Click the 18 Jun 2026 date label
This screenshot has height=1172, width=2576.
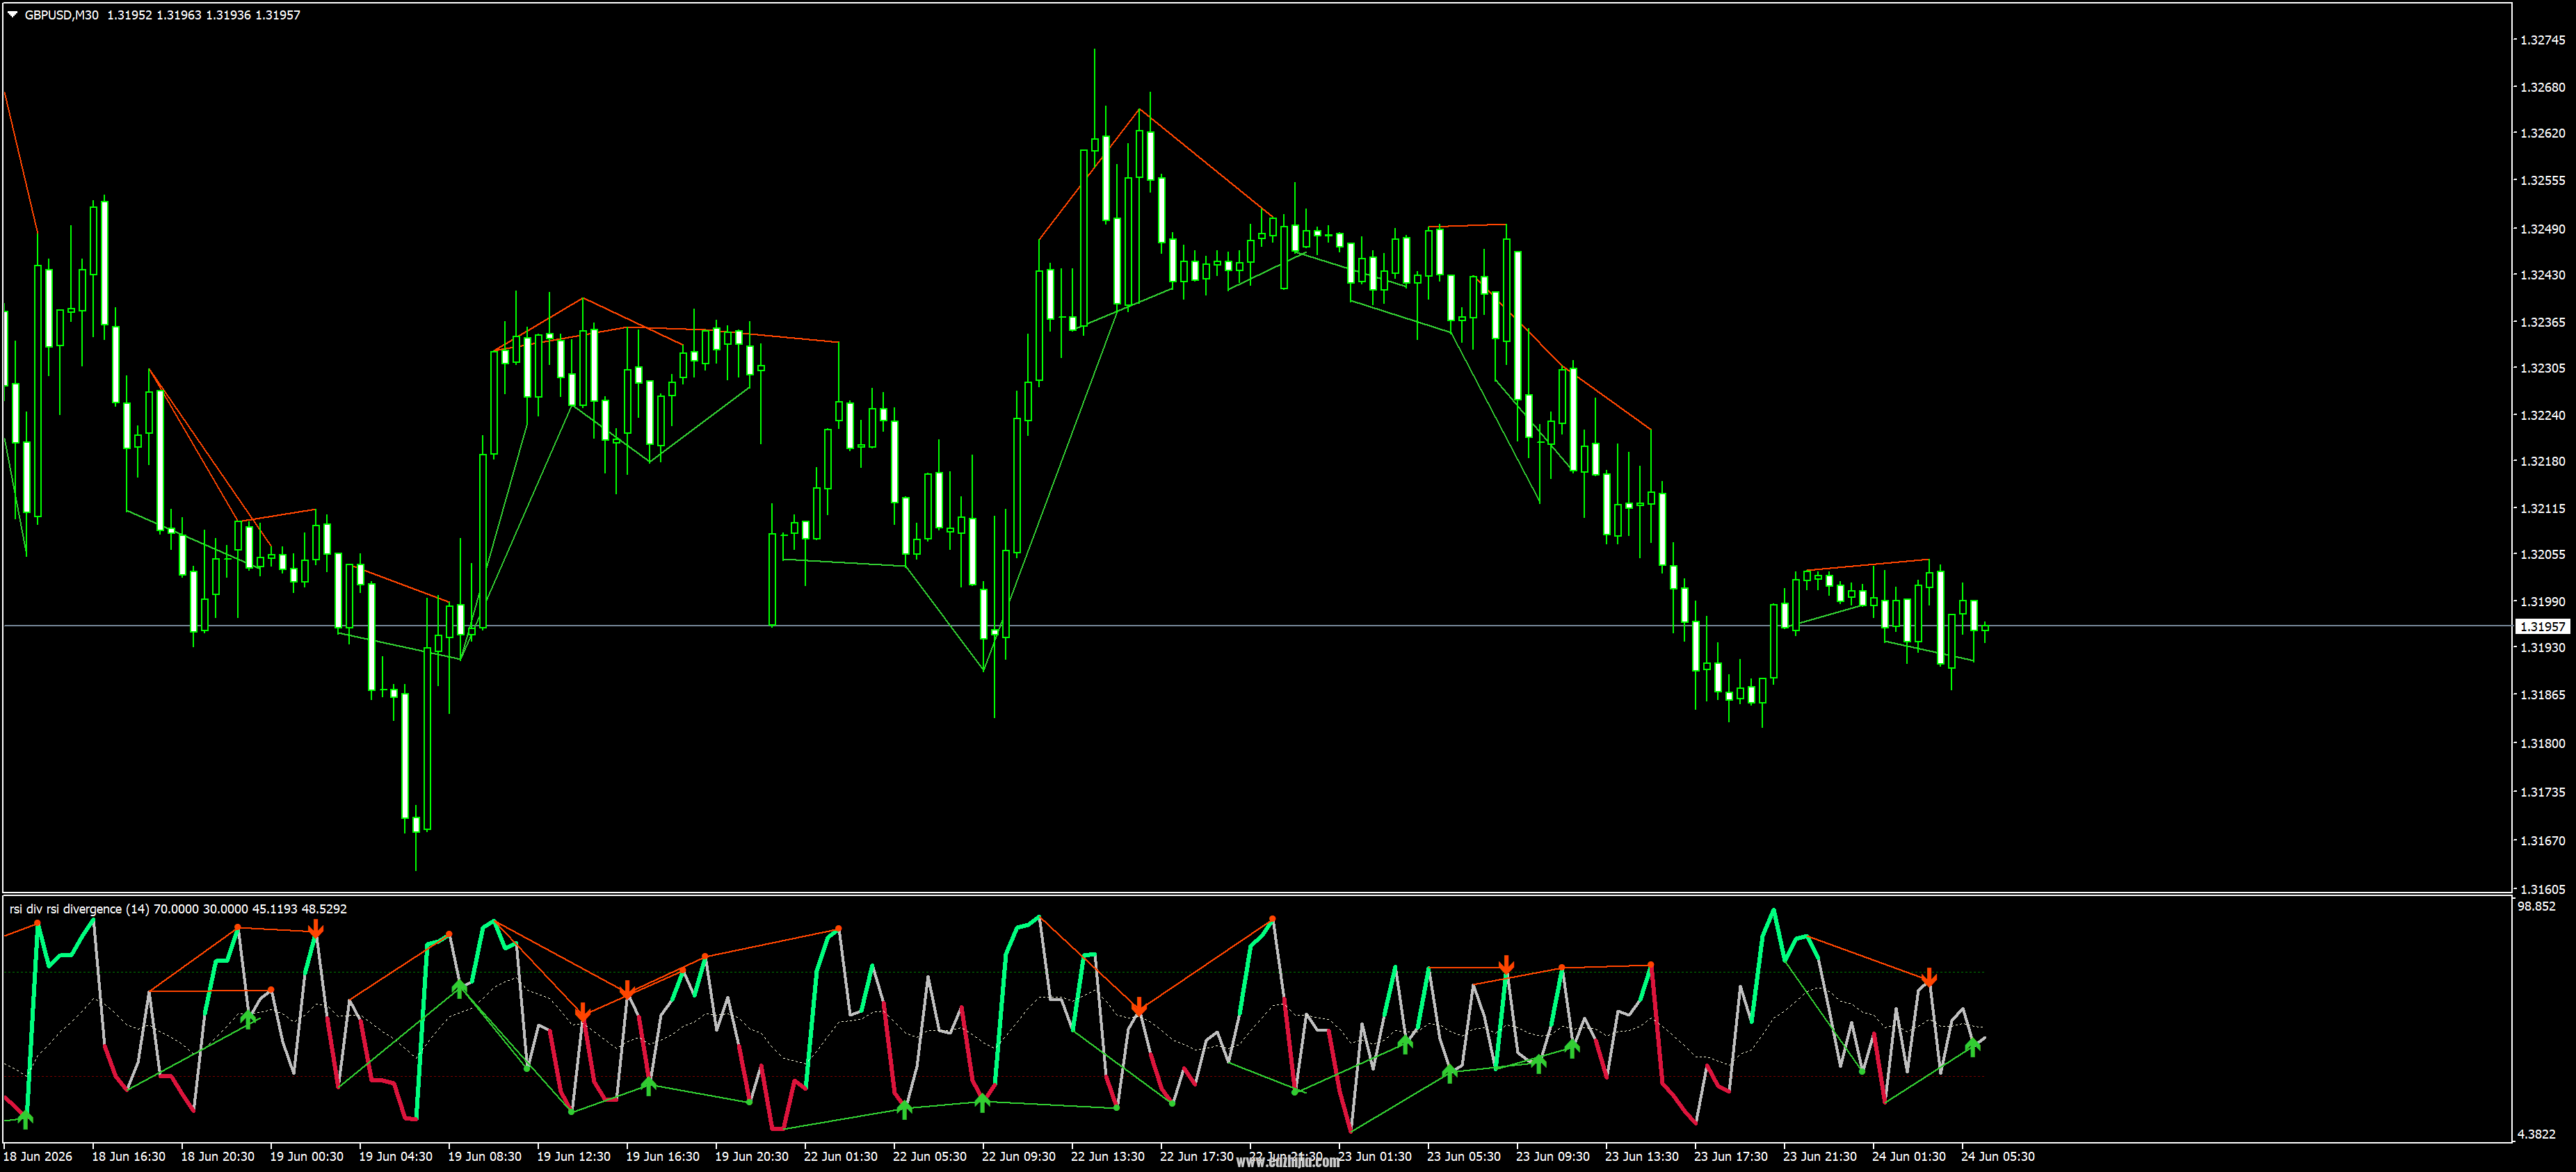tap(38, 1156)
